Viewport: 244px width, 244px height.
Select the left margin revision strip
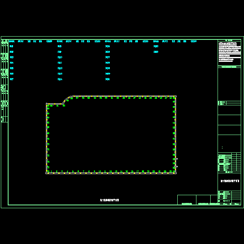pyautogui.click(x=4, y=81)
